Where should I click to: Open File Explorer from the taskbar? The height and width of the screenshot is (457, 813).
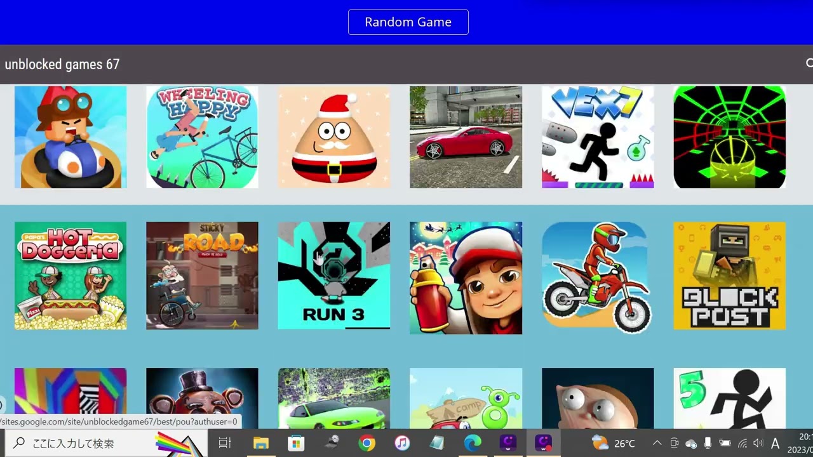pyautogui.click(x=260, y=443)
